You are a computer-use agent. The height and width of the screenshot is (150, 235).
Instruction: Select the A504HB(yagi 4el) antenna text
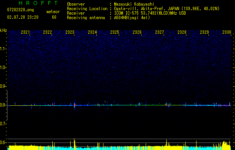(132, 18)
